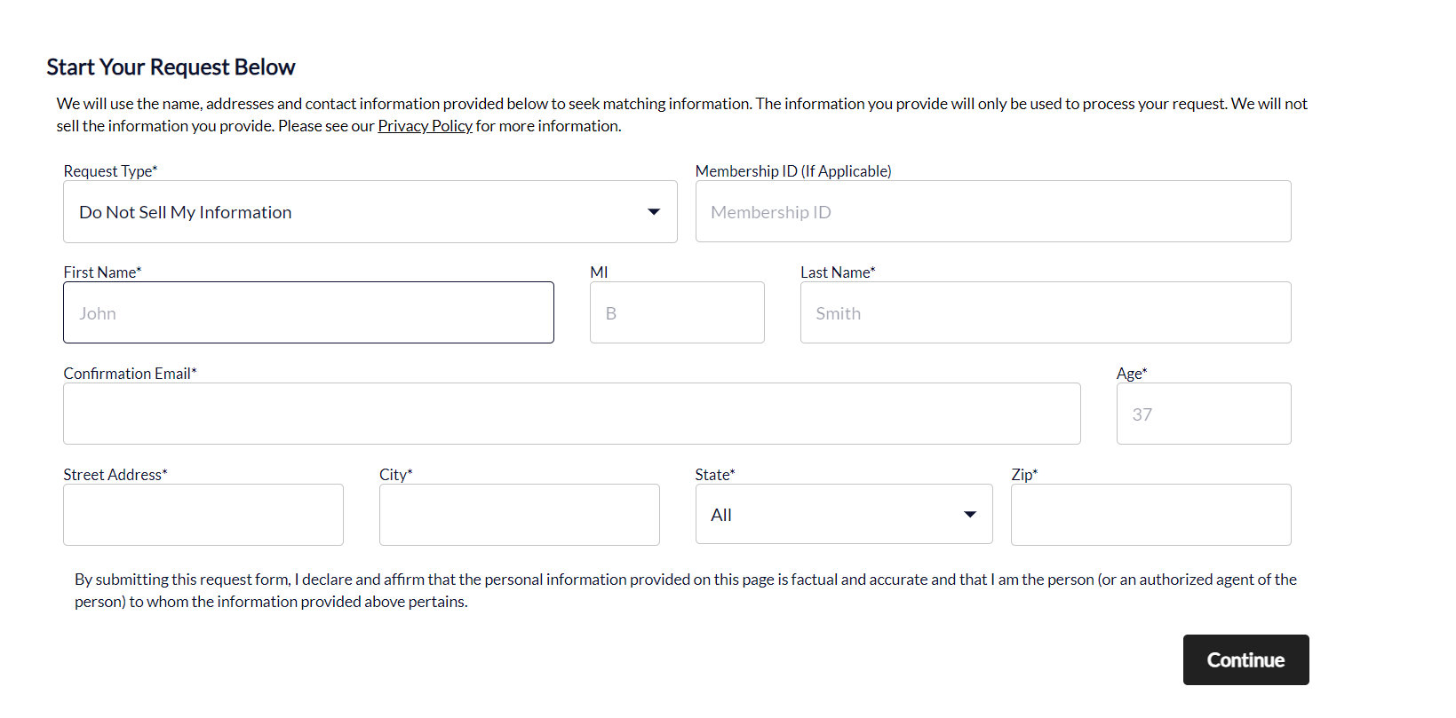Click the Membership ID If Applicable label
Screen dimensions: 1456x718
pyautogui.click(x=793, y=170)
